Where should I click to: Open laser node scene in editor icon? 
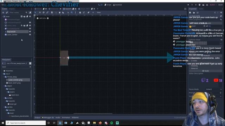click(24, 16)
